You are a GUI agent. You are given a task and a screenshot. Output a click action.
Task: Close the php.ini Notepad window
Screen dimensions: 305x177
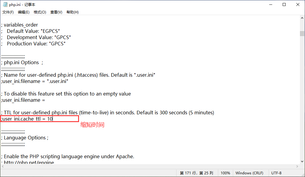[298, 4]
